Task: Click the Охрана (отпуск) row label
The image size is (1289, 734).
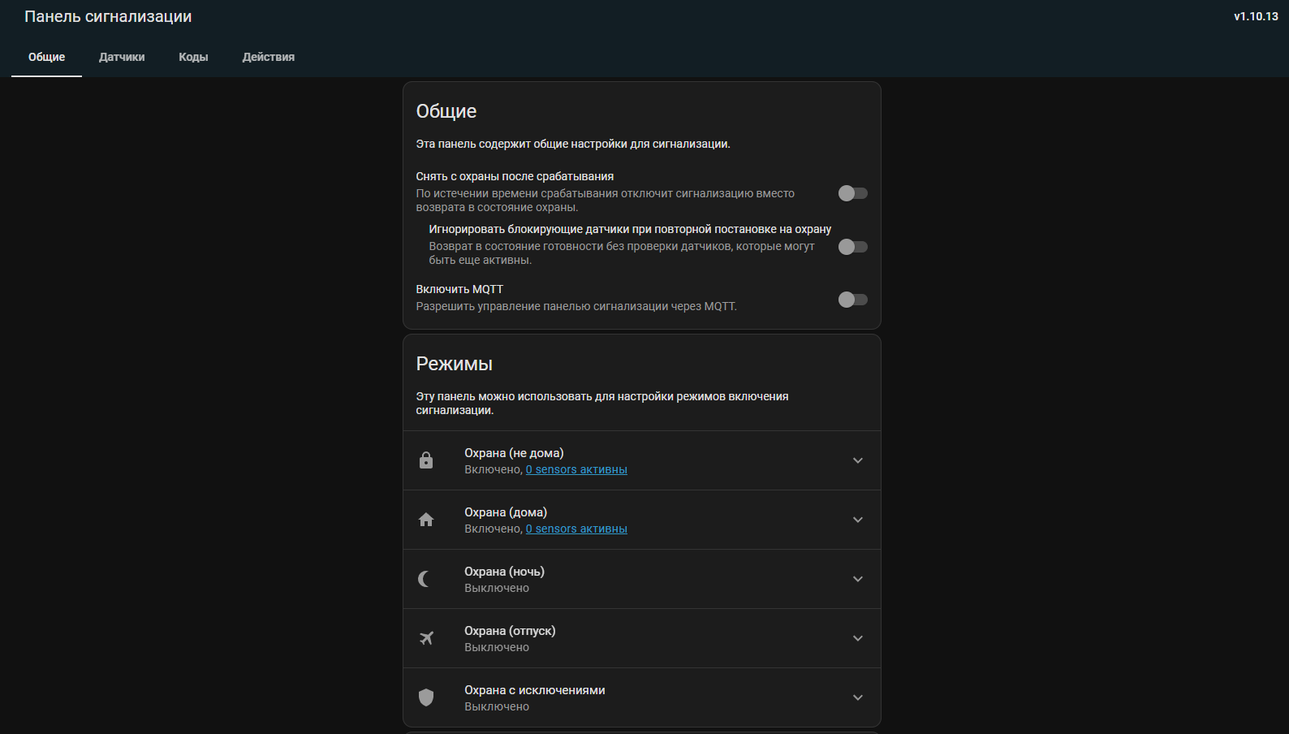Action: (510, 631)
